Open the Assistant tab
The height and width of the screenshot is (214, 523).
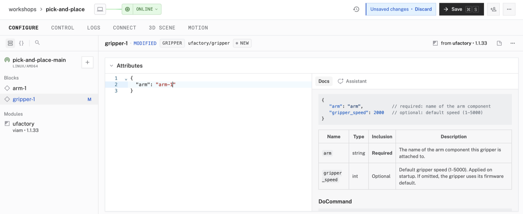click(352, 81)
